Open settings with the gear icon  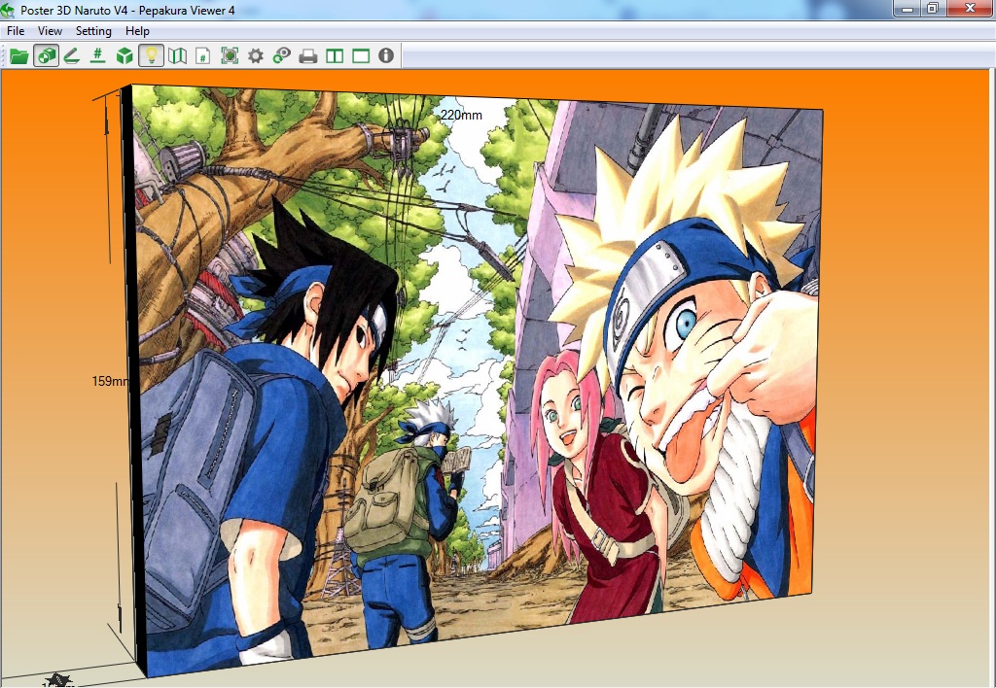point(256,55)
